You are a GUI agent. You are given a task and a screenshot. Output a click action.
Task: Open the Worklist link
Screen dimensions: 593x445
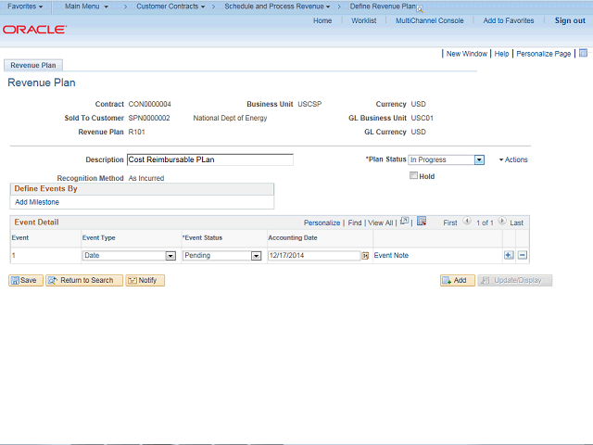click(363, 20)
